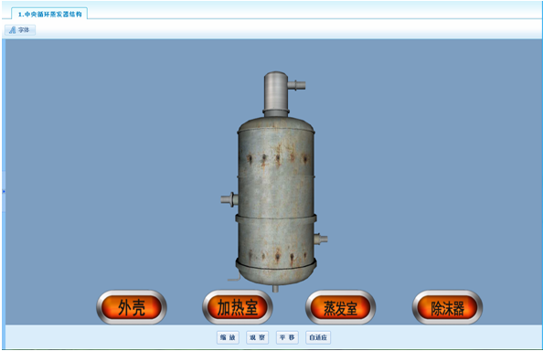Select the bottom drain pipe of vessel
This screenshot has width=543, height=351.
[275, 288]
